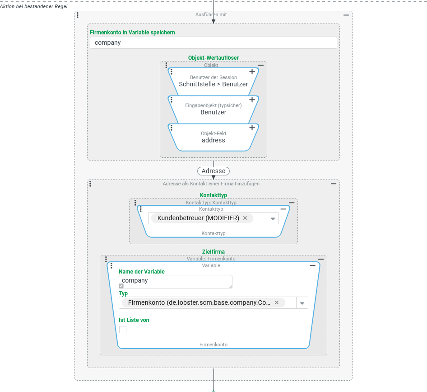Open menu of 'Adresse als Kontakt' block

[90, 184]
